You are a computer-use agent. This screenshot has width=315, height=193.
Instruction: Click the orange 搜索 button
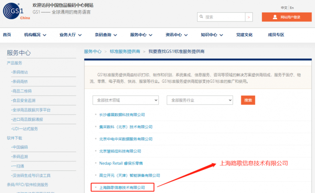pos(248,100)
